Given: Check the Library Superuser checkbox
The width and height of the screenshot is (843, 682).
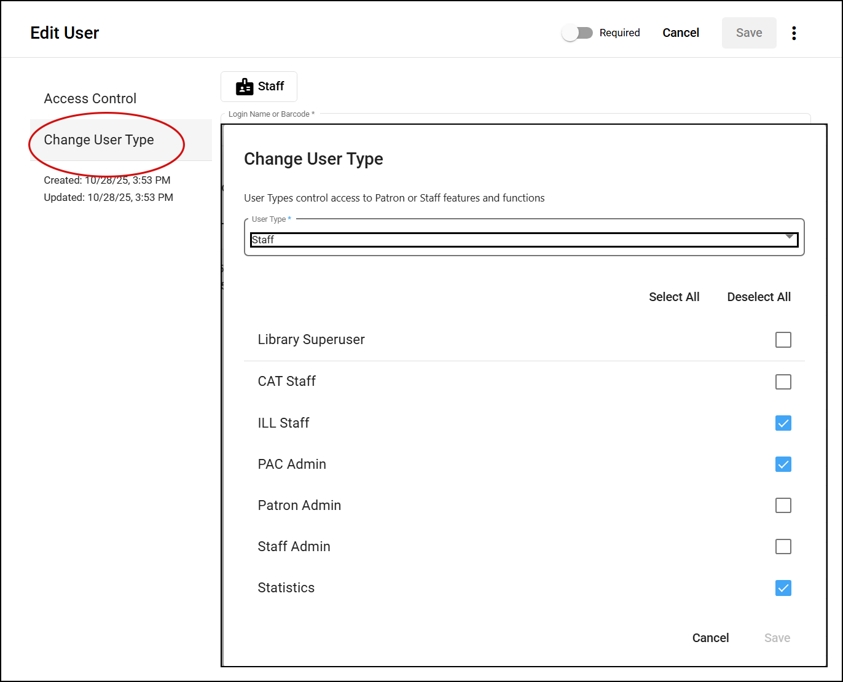Looking at the screenshot, I should click(783, 340).
